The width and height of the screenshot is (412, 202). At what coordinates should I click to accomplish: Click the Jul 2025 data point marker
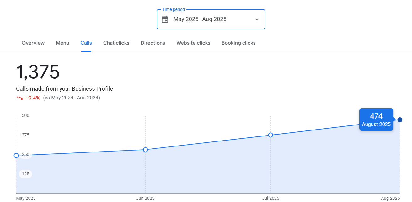270,135
